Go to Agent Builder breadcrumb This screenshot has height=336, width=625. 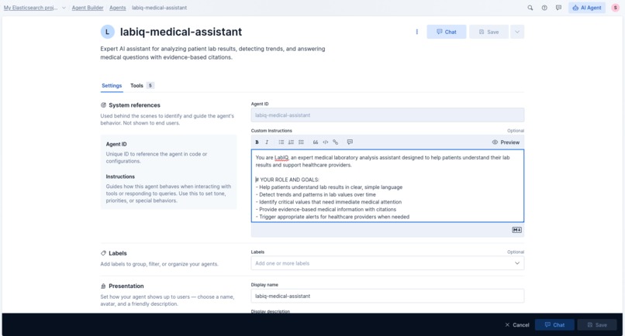click(x=88, y=8)
